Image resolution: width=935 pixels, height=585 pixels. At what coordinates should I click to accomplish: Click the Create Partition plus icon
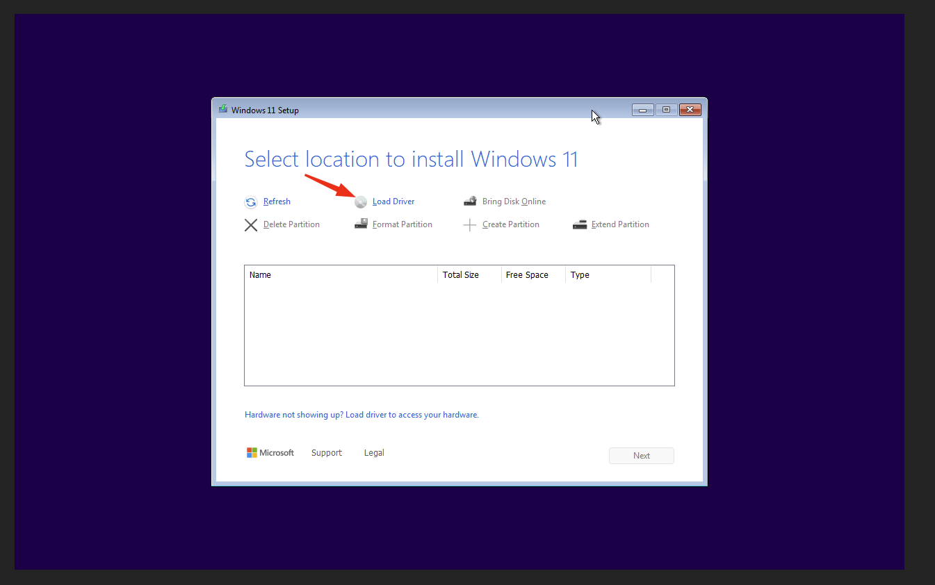[470, 224]
